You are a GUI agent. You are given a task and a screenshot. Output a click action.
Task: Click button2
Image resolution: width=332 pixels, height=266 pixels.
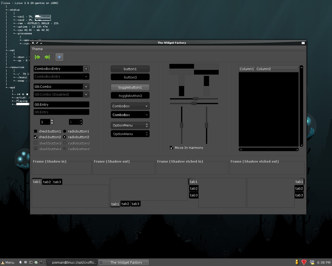[x=130, y=77]
